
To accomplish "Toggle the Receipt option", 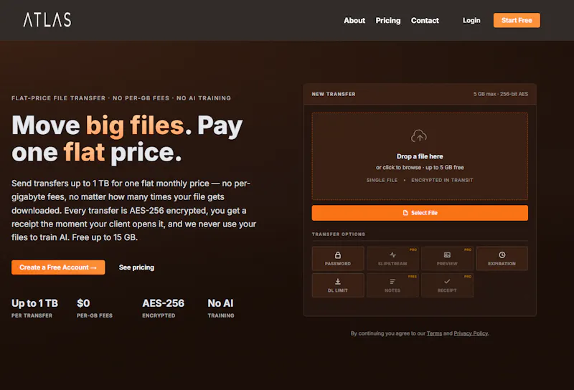I will coord(447,285).
